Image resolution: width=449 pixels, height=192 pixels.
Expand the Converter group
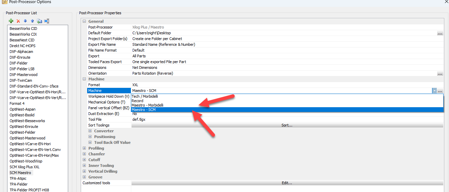(x=90, y=131)
